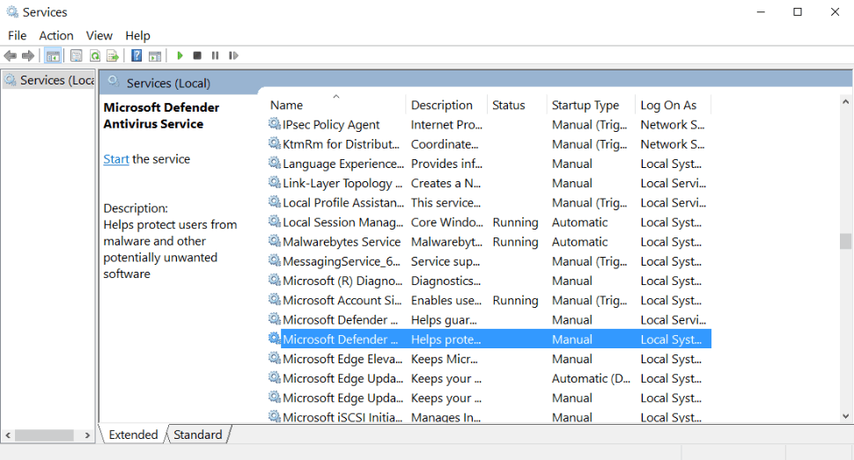Click the Back arrow in the toolbar
This screenshot has width=854, height=460.
tap(10, 55)
